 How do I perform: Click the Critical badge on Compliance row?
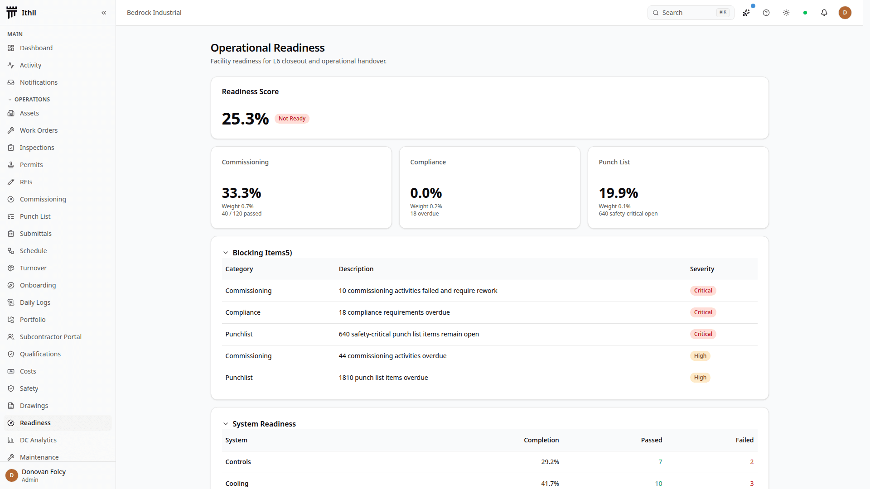pos(703,312)
